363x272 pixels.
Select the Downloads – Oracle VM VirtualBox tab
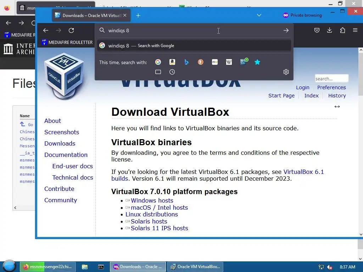point(91,15)
